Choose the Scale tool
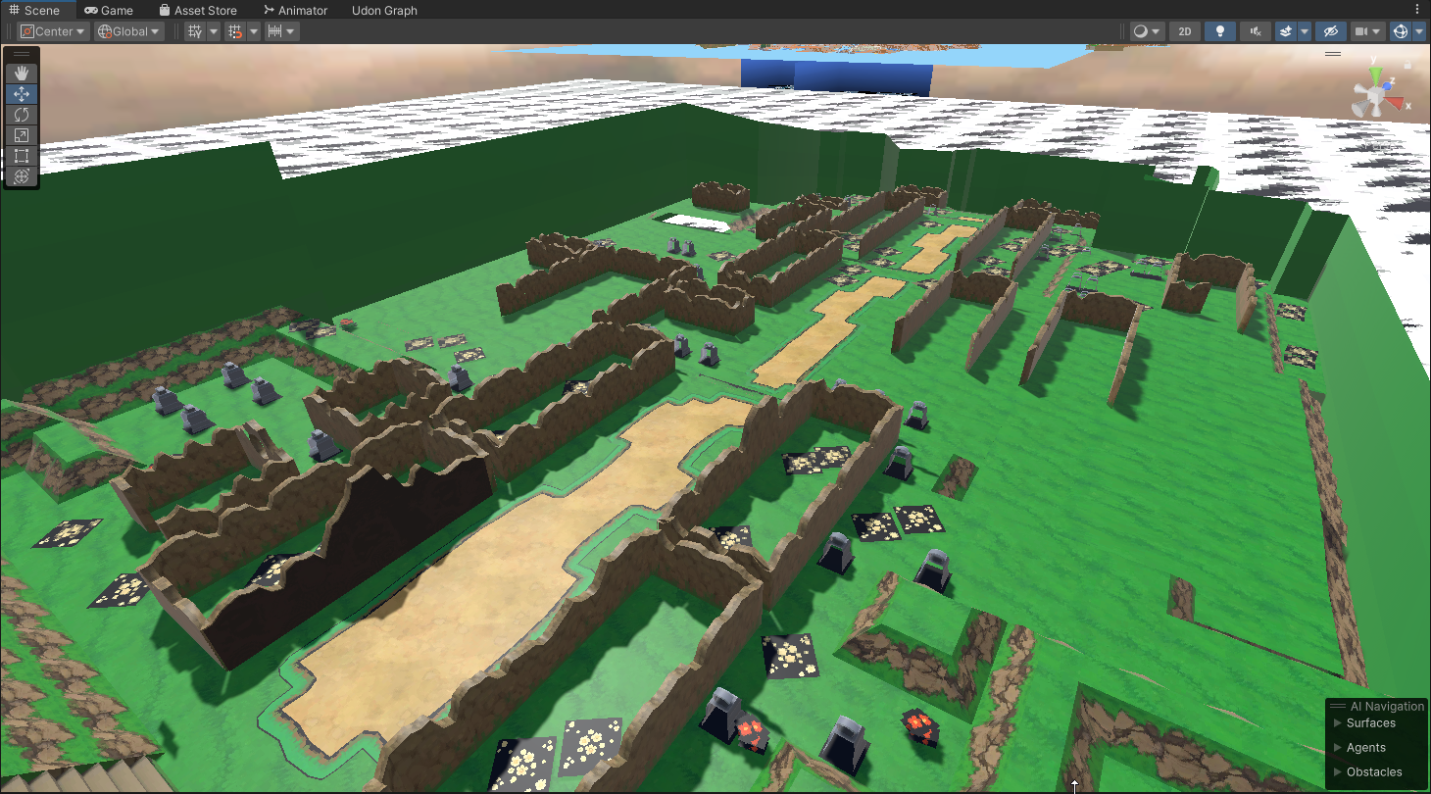This screenshot has height=794, width=1431. (21, 135)
